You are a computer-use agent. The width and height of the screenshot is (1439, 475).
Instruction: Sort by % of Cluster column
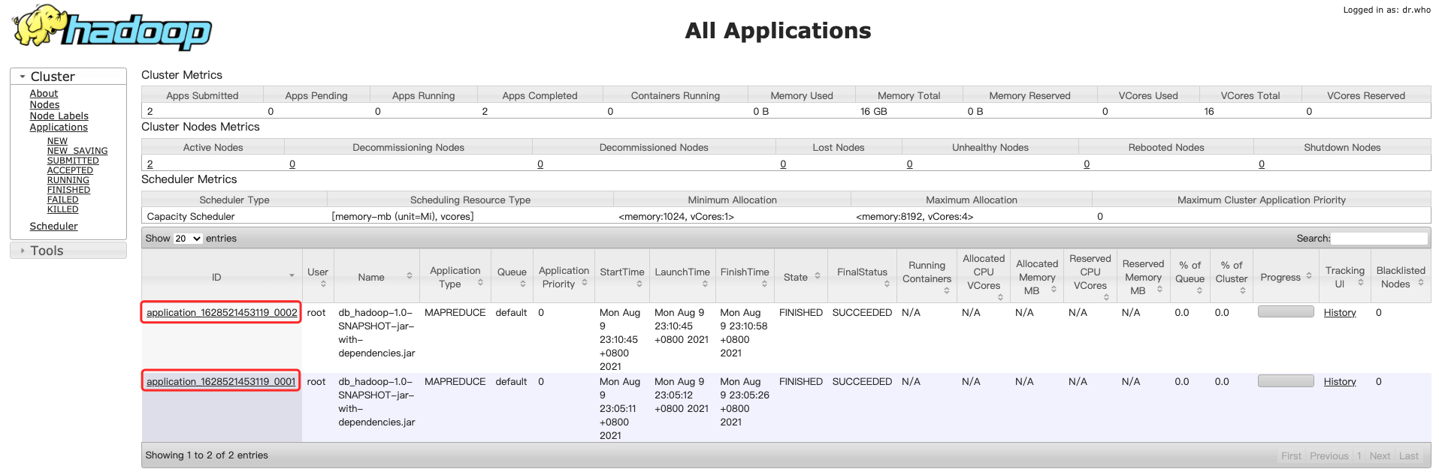click(x=1232, y=277)
